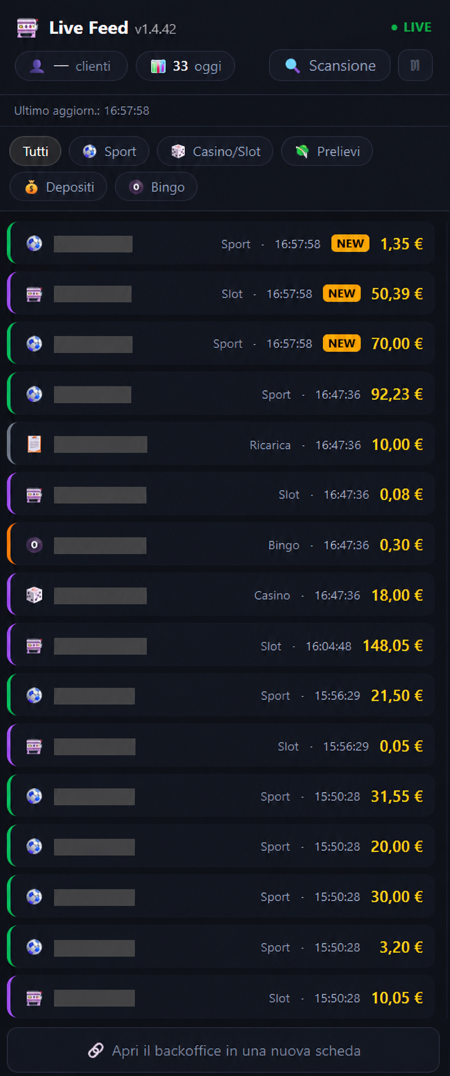Viewport: 450px width, 1076px height.
Task: Click the slot icon on the 148,05 € row
Action: click(x=34, y=646)
